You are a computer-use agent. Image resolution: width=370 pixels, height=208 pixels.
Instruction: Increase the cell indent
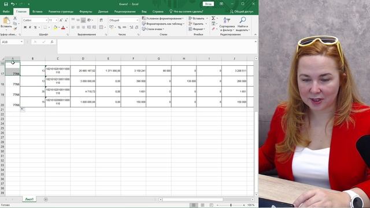tap(94, 27)
